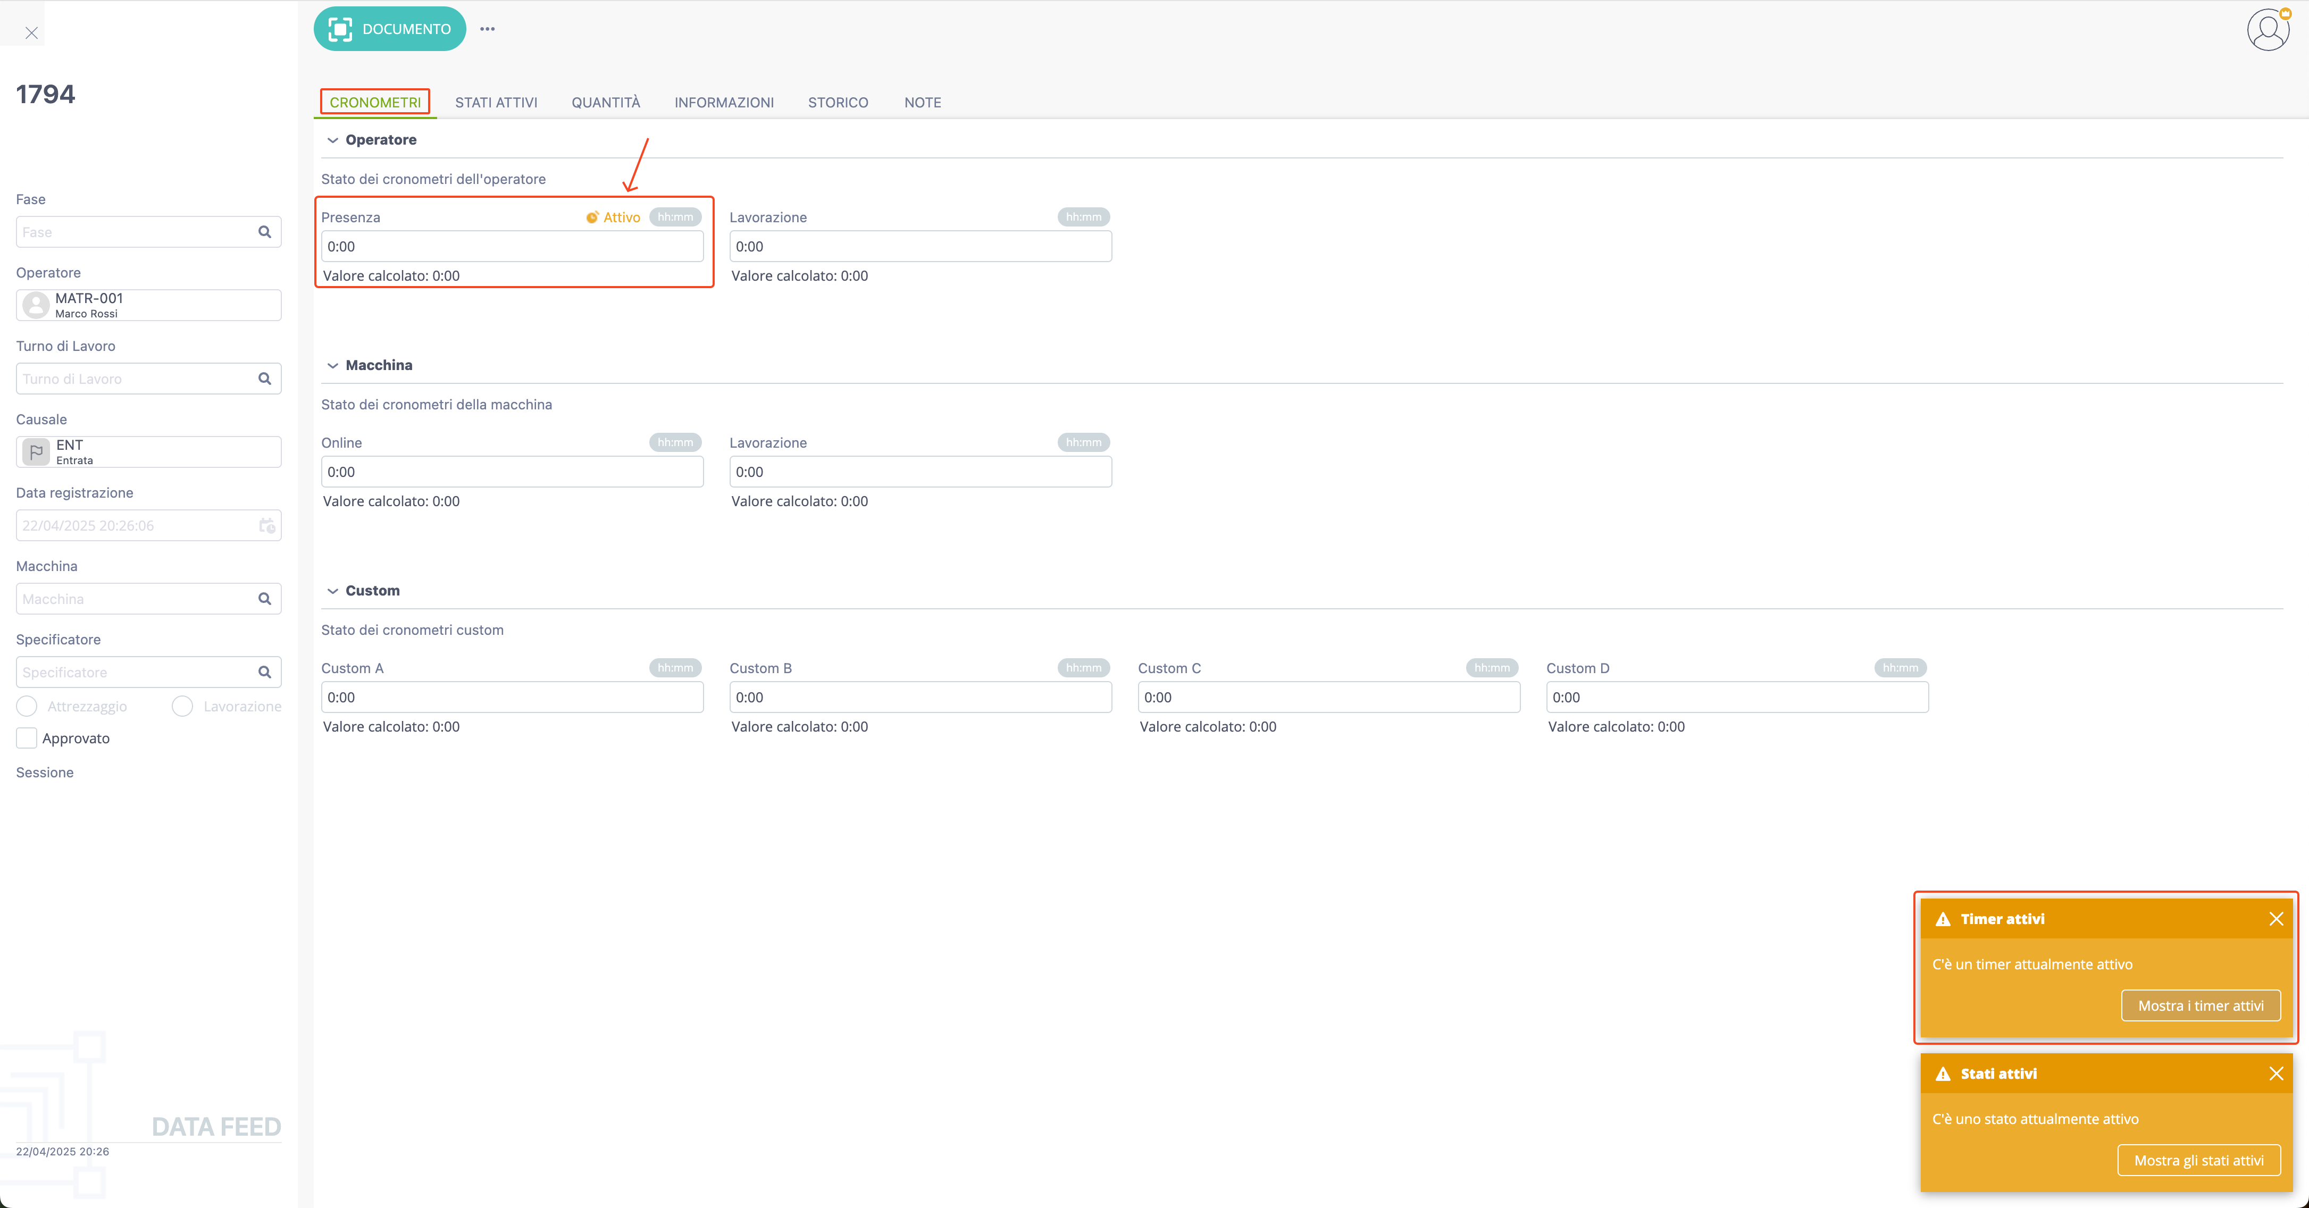Click the Causale field ENT Entrata
The image size is (2309, 1208).
(x=149, y=452)
